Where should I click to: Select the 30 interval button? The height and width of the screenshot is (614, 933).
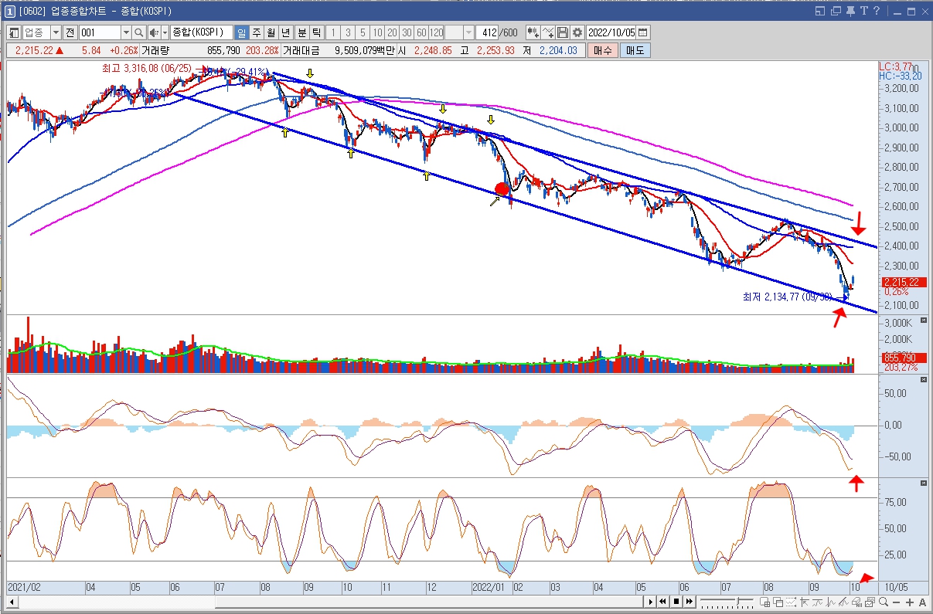(406, 32)
